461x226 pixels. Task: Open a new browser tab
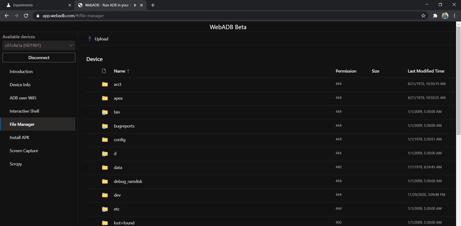[153, 5]
